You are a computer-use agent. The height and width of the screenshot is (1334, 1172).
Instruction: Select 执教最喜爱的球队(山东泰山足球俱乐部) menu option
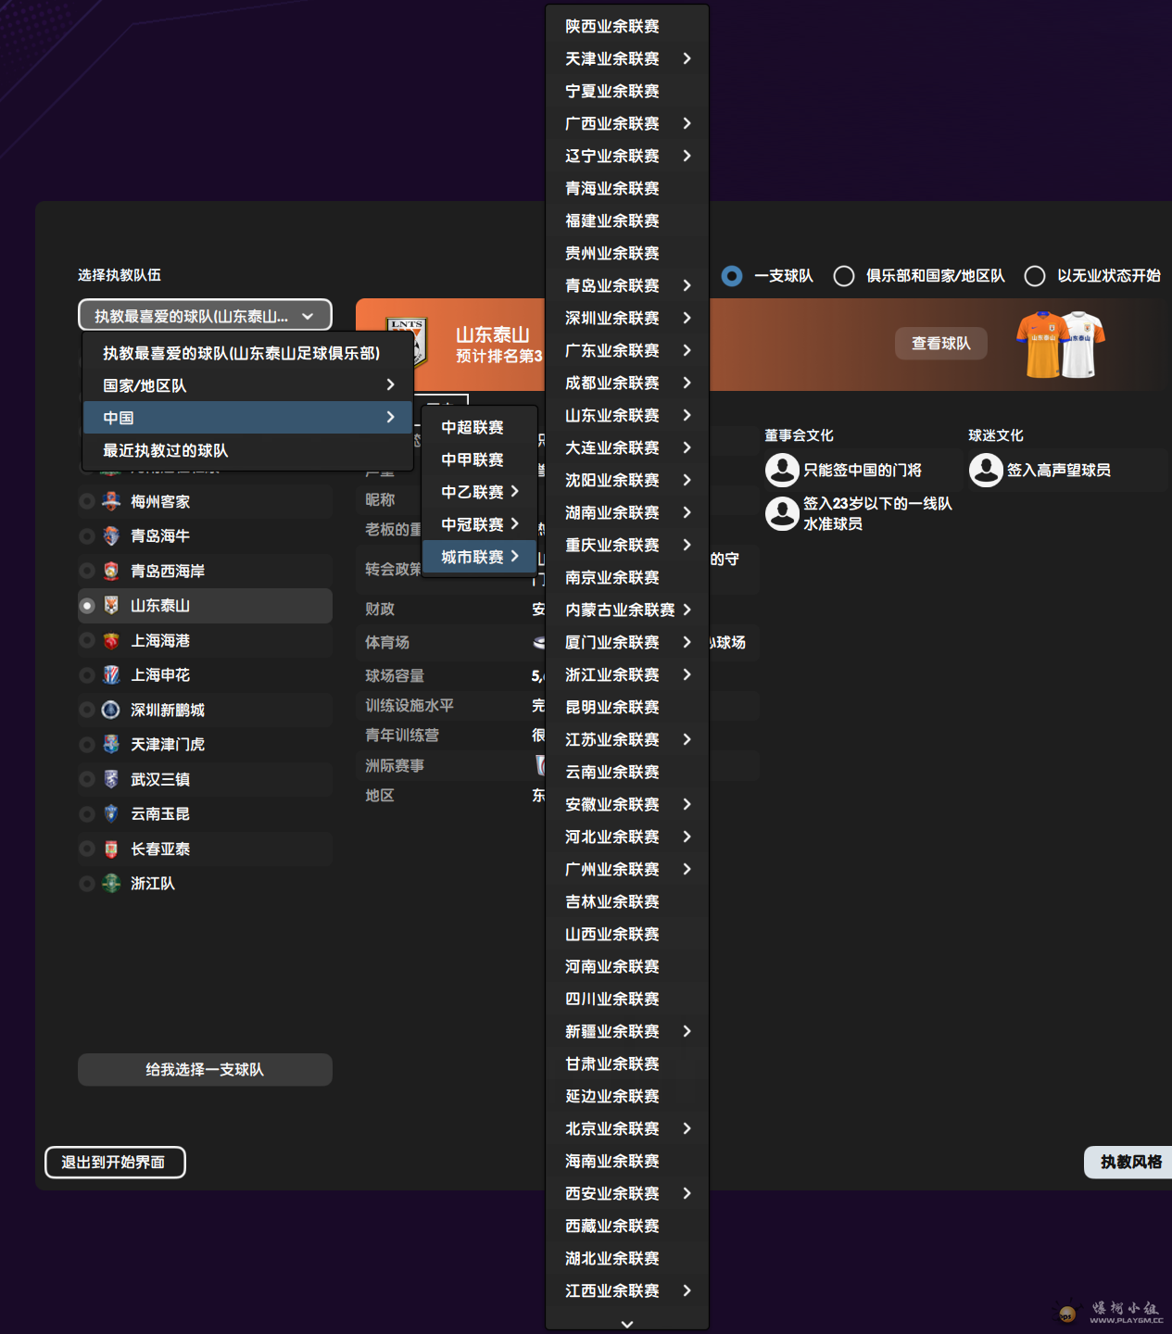(x=247, y=353)
